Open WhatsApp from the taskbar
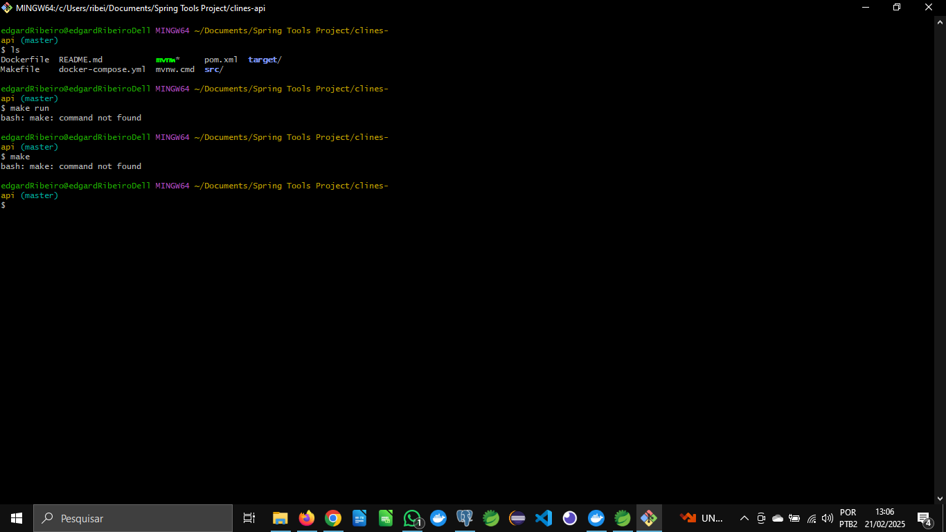Viewport: 946px width, 532px height. (x=413, y=518)
